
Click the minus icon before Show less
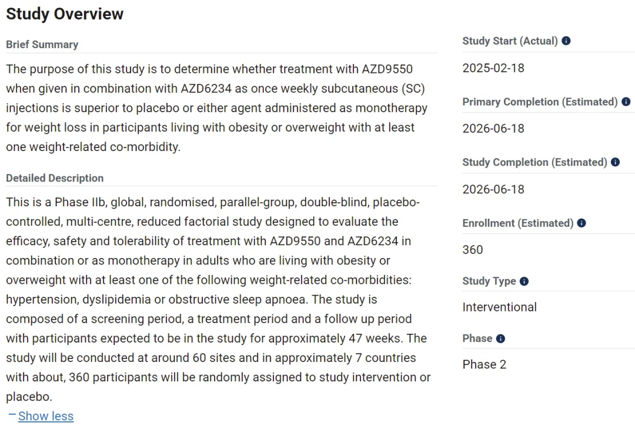tap(12, 415)
